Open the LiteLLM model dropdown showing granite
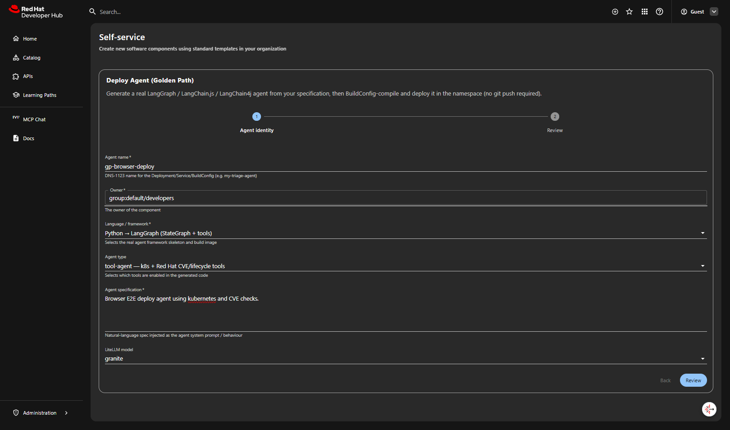Viewport: 730px width, 430px height. pyautogui.click(x=406, y=358)
